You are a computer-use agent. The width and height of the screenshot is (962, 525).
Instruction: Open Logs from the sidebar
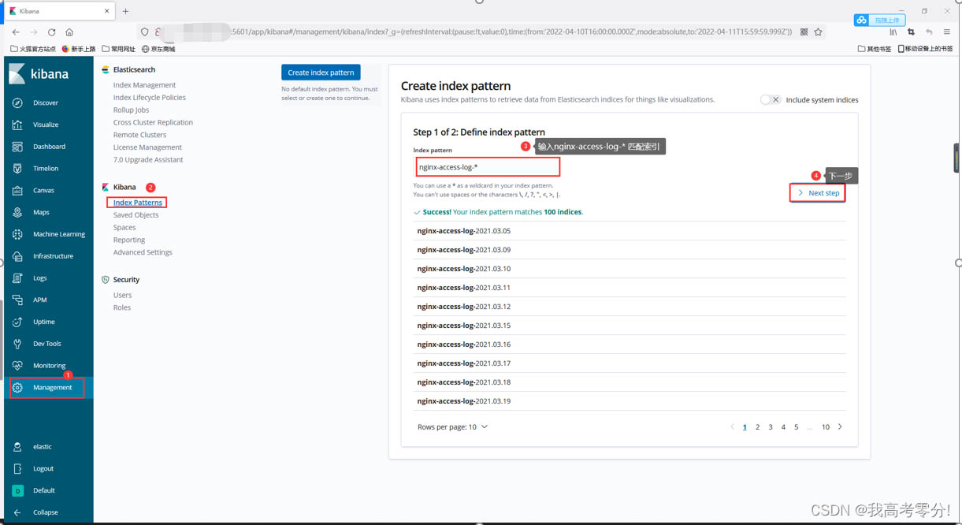(x=39, y=278)
